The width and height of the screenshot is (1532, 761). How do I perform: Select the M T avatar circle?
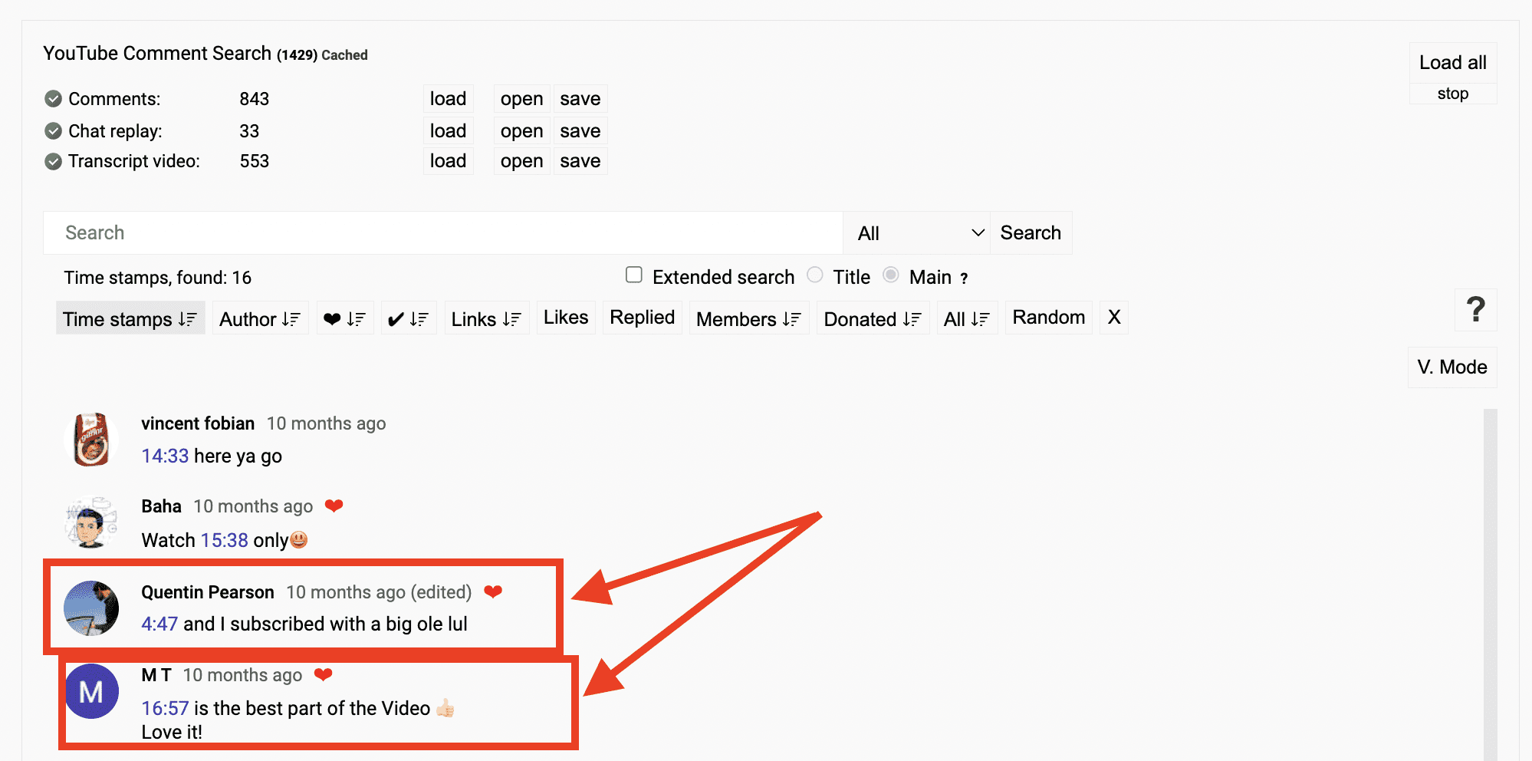pos(91,690)
